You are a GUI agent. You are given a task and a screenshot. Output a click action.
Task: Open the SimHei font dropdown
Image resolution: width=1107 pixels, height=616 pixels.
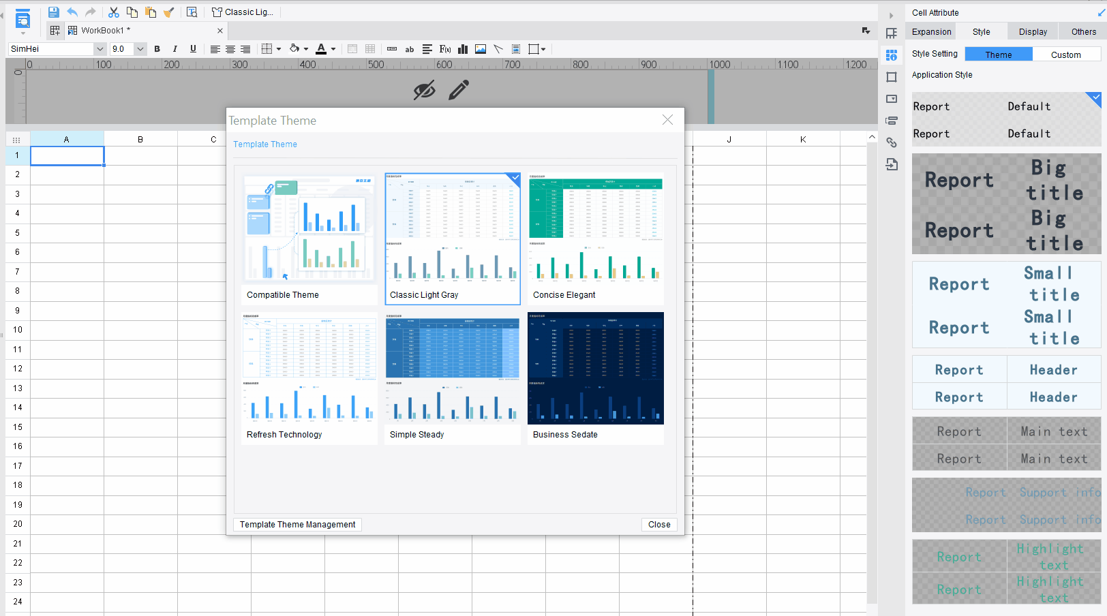(x=100, y=48)
